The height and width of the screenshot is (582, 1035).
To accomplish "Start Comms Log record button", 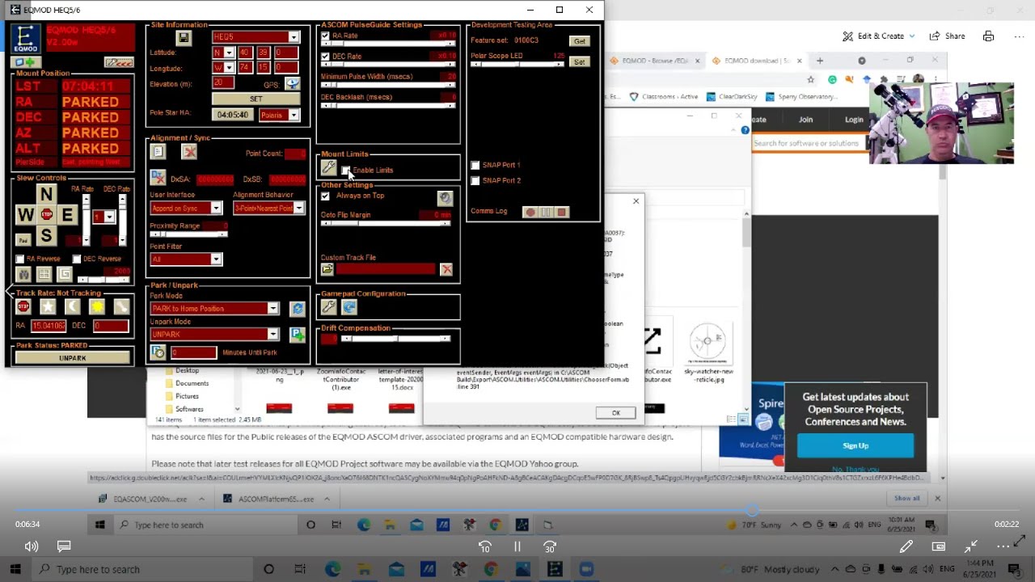I will (x=530, y=212).
